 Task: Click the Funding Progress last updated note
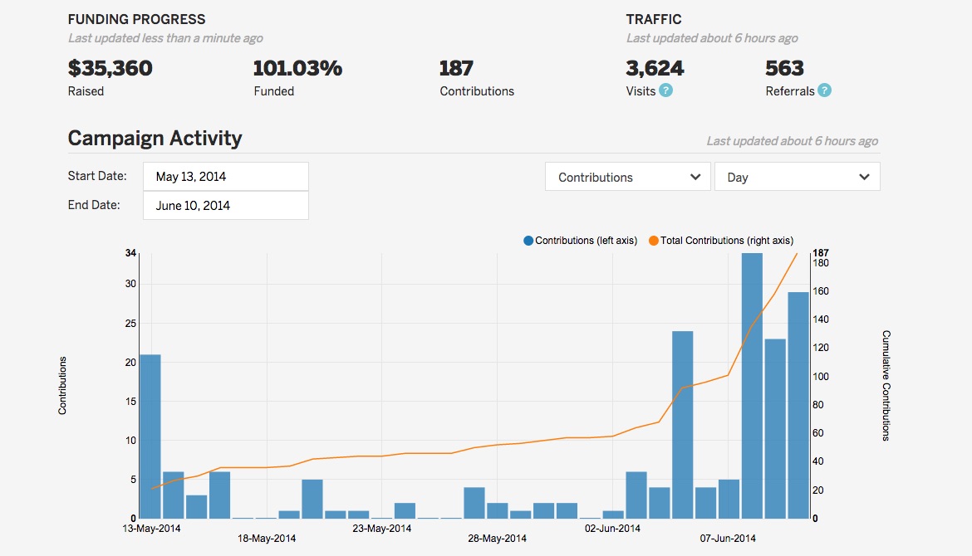click(165, 38)
